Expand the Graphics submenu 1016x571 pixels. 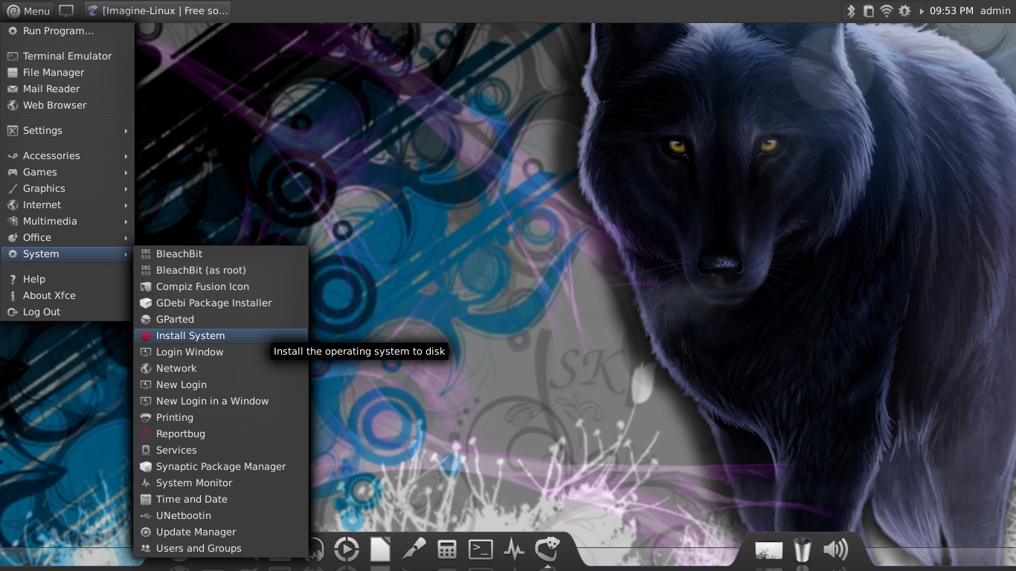coord(67,188)
